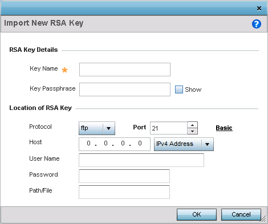Viewport: 268px width, 224px height.
Task: Confirm import with the OK button
Action: [x=197, y=214]
